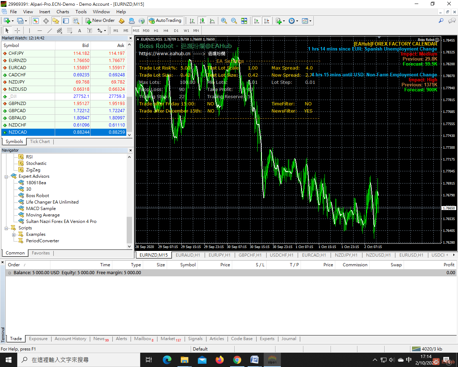Switch timeframe to M30

(146, 30)
